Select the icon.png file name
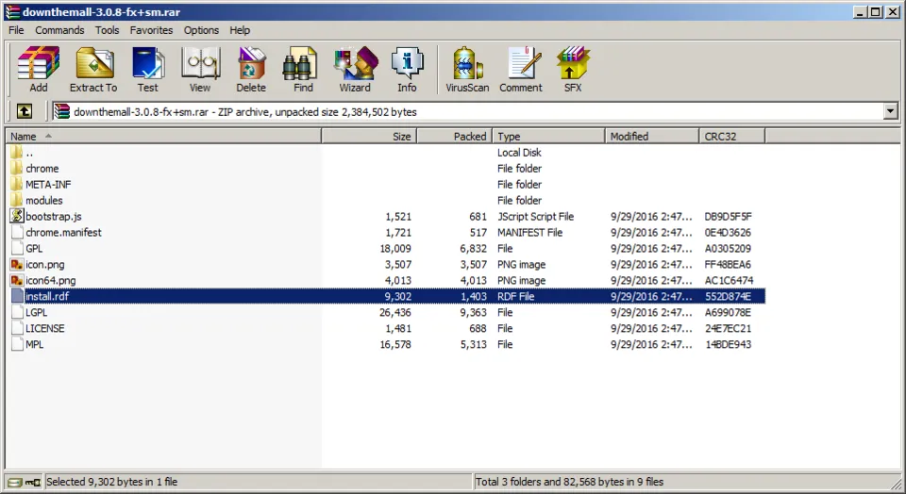The height and width of the screenshot is (494, 906). click(x=45, y=264)
